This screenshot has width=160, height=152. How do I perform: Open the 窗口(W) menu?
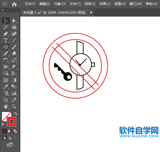click(136, 4)
